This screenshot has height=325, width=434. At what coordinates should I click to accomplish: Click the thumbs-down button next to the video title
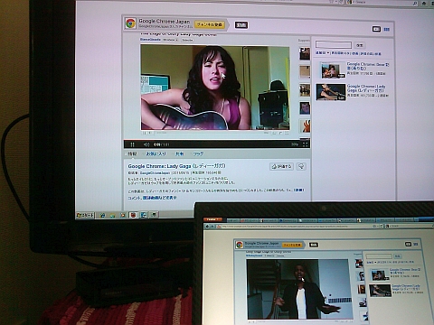[x=301, y=166]
